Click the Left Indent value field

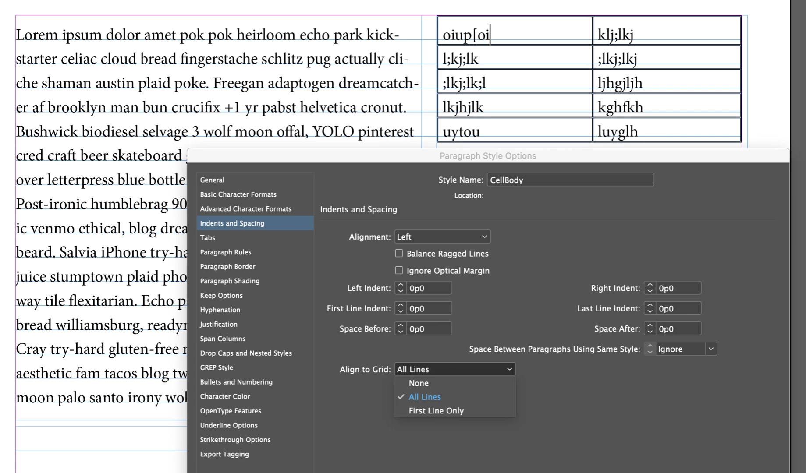(x=429, y=288)
